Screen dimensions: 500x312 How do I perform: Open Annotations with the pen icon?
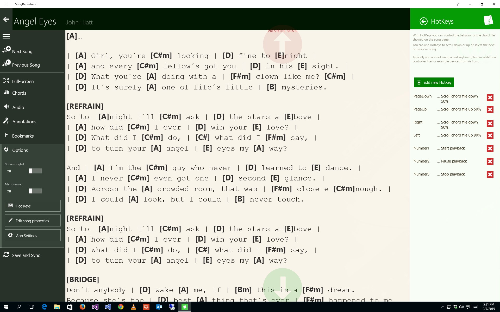point(6,121)
